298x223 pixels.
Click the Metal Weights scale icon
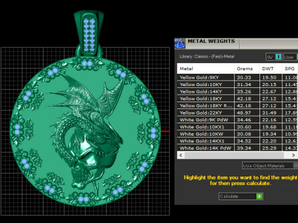click(x=180, y=43)
